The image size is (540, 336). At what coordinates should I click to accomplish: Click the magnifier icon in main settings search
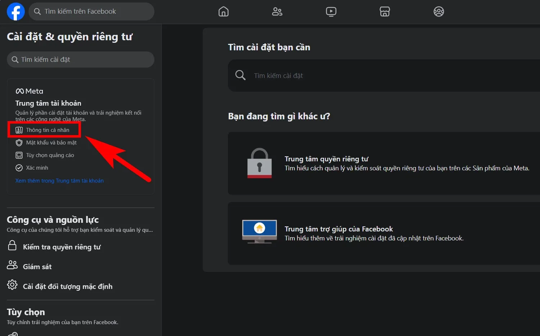coord(240,75)
